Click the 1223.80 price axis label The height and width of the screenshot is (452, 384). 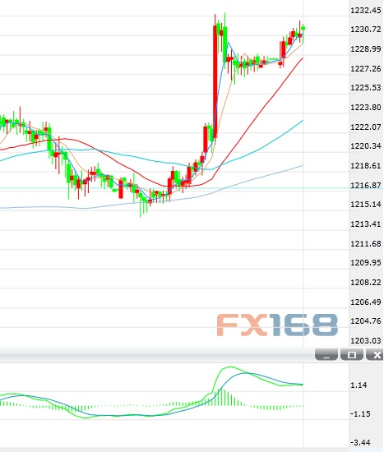coord(366,107)
